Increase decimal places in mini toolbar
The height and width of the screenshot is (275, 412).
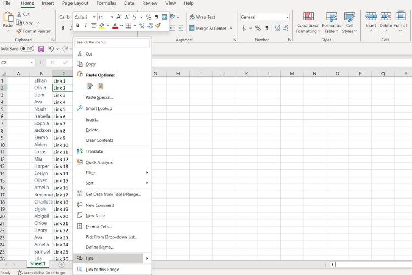pyautogui.click(x=142, y=25)
